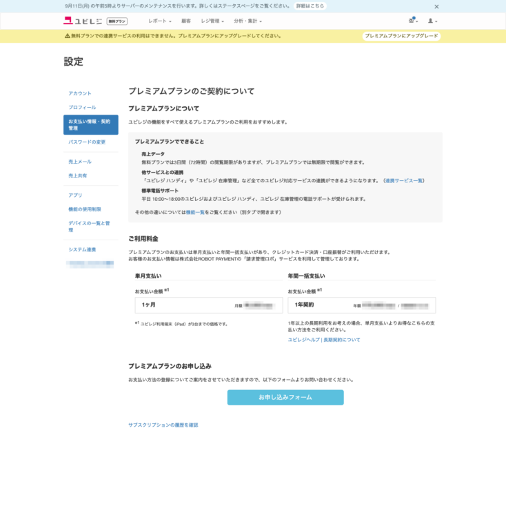This screenshot has width=506, height=511.
Task: Click the プレミアムプランでできること heading
Action: 170,142
